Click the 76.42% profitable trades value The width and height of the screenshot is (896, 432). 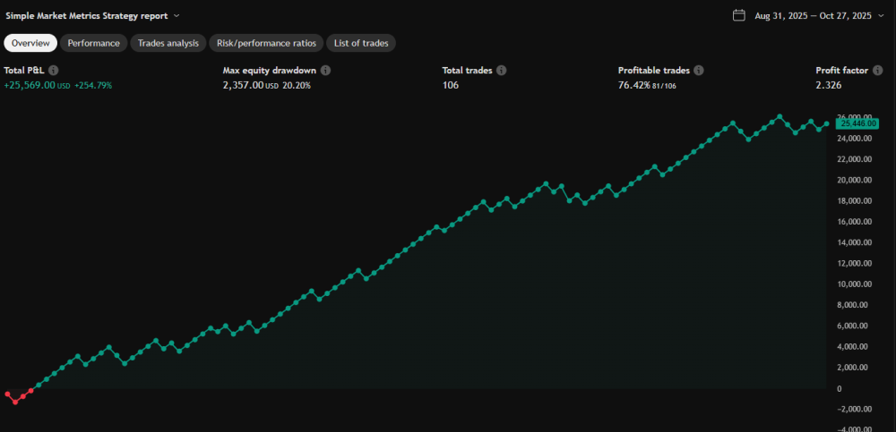click(x=634, y=85)
